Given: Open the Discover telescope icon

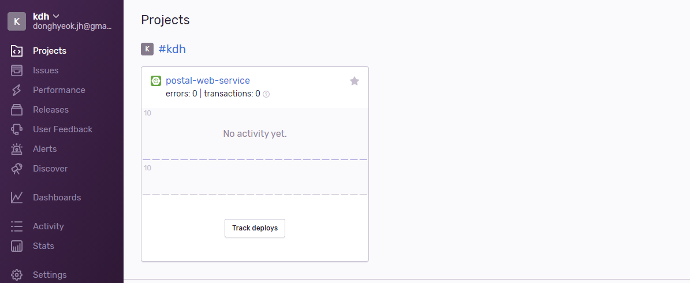Looking at the screenshot, I should [x=17, y=169].
